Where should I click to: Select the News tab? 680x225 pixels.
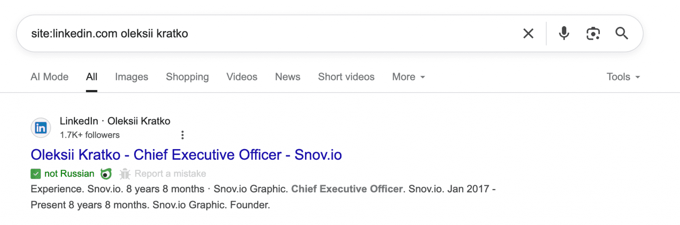[288, 77]
